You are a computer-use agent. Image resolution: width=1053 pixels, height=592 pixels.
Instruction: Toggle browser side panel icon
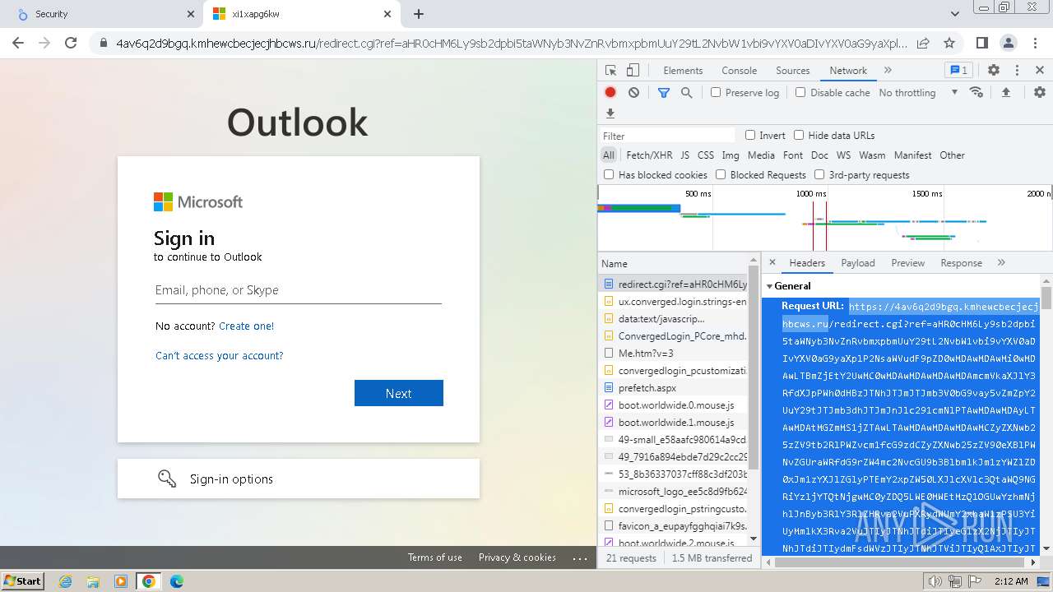coord(982,43)
